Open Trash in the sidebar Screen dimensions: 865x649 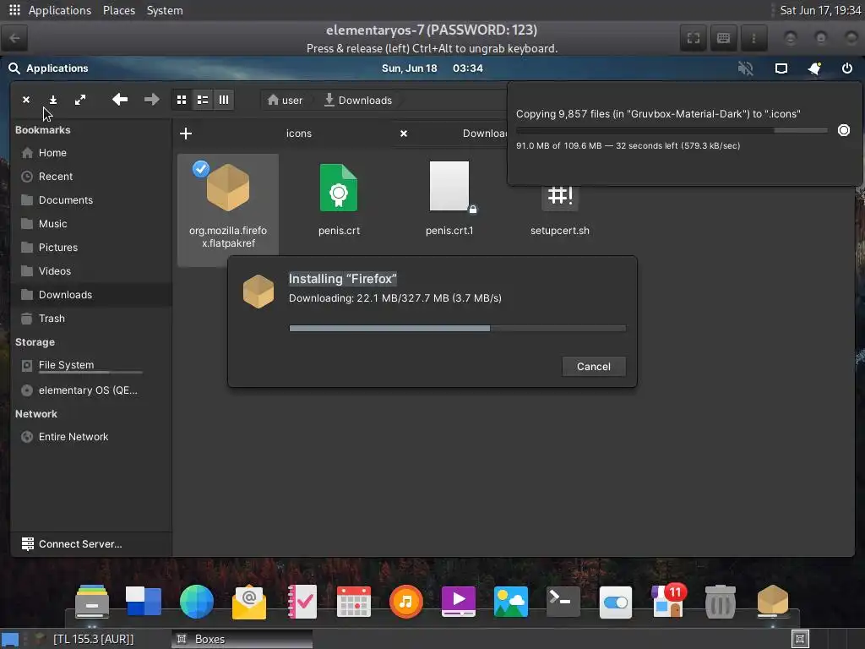(91, 319)
